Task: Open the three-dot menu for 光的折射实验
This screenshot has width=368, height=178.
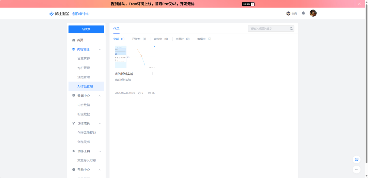Action: [x=152, y=73]
